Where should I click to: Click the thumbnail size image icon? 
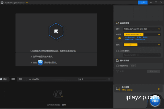[80, 79]
